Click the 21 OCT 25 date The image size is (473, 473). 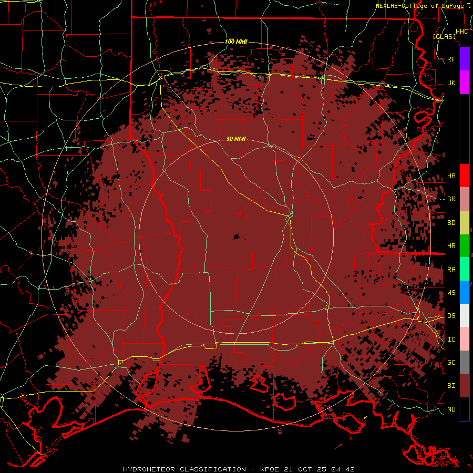(305, 469)
